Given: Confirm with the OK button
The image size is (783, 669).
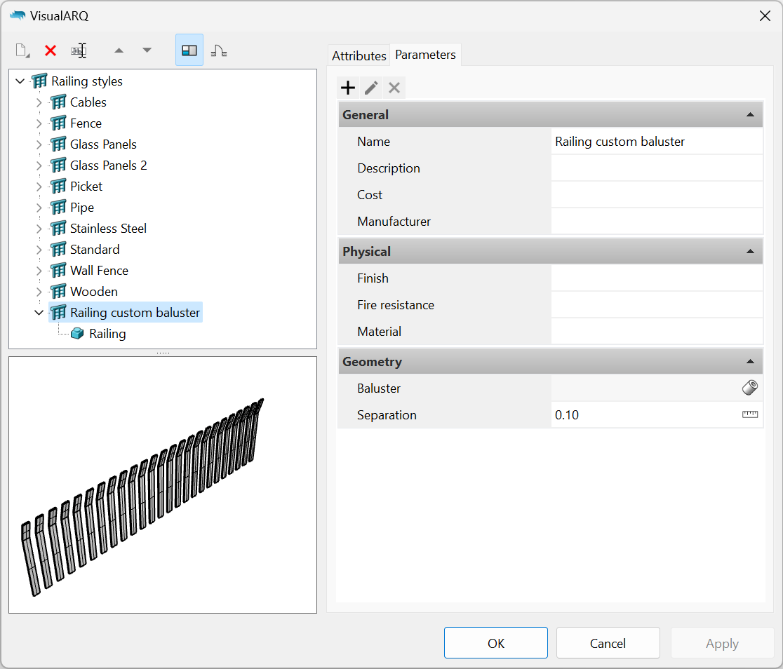Looking at the screenshot, I should point(496,643).
